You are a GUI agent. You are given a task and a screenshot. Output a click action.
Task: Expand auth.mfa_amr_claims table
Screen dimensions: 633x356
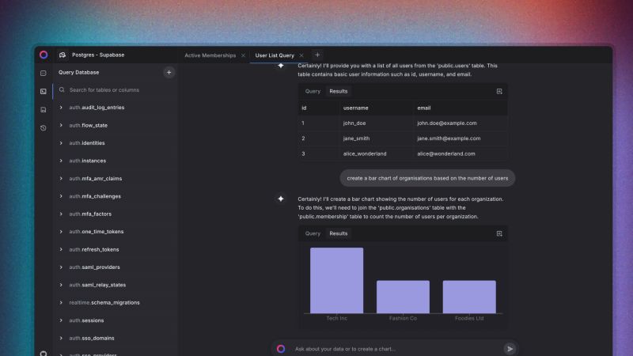coord(61,179)
